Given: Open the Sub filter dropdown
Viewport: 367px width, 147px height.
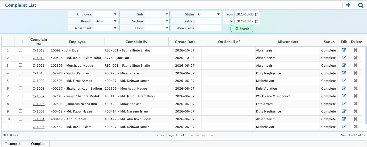Looking at the screenshot, I should 157,14.
